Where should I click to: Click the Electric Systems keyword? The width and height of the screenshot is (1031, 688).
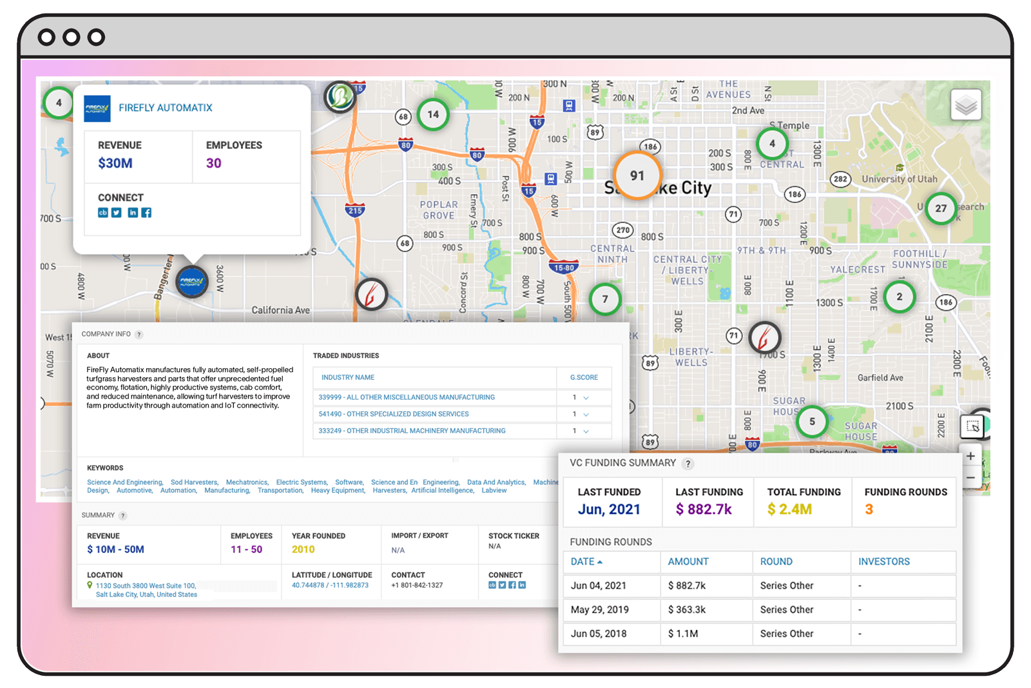[302, 482]
